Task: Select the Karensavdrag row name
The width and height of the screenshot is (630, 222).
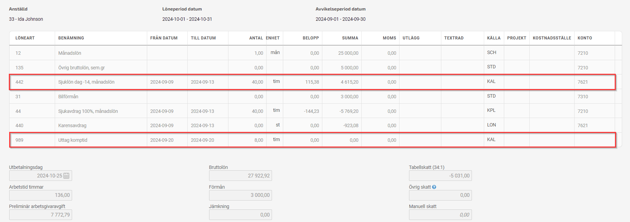Action: pos(72,125)
